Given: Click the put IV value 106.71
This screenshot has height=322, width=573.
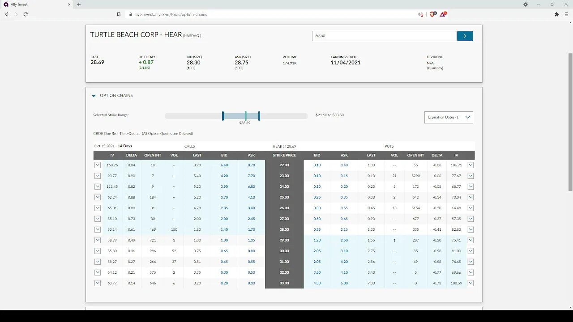Looking at the screenshot, I should 457,165.
